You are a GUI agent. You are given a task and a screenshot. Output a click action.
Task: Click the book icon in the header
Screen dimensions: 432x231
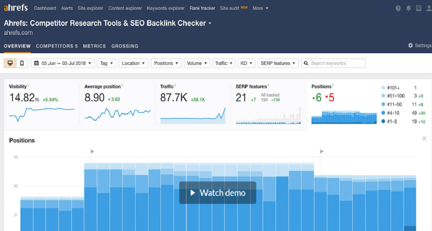418,8
